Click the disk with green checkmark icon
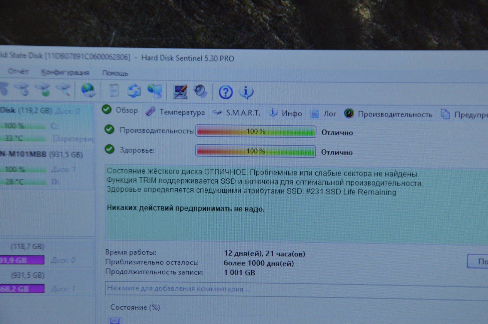488x324 pixels. pyautogui.click(x=43, y=89)
